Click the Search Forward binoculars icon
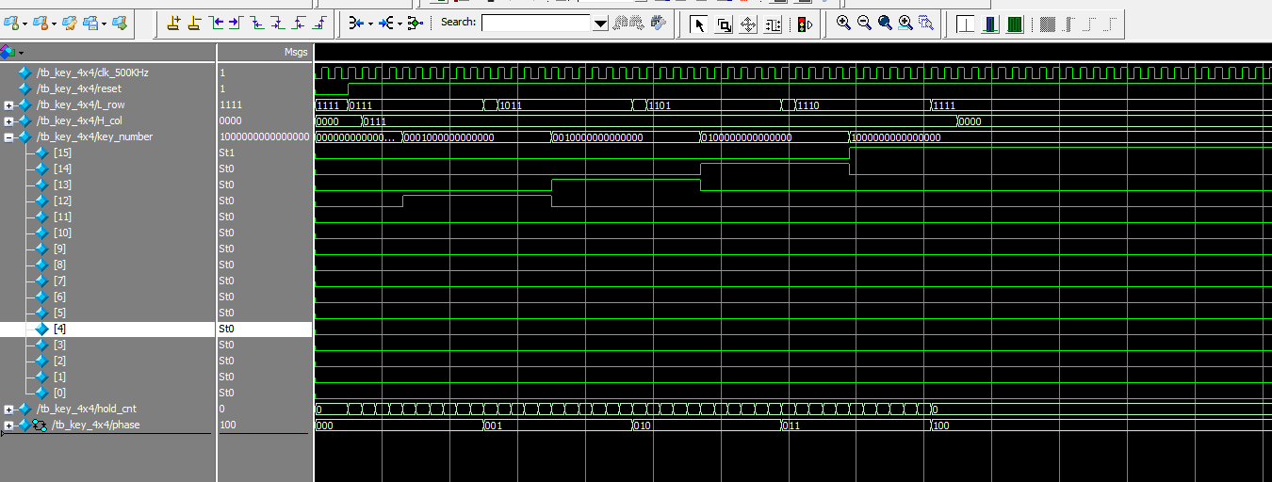This screenshot has width=1272, height=482. 638,24
